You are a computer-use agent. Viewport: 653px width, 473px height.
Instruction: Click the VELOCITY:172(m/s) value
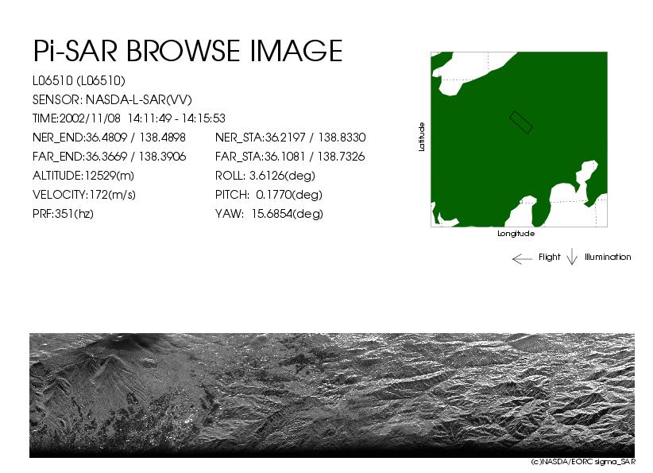[84, 195]
